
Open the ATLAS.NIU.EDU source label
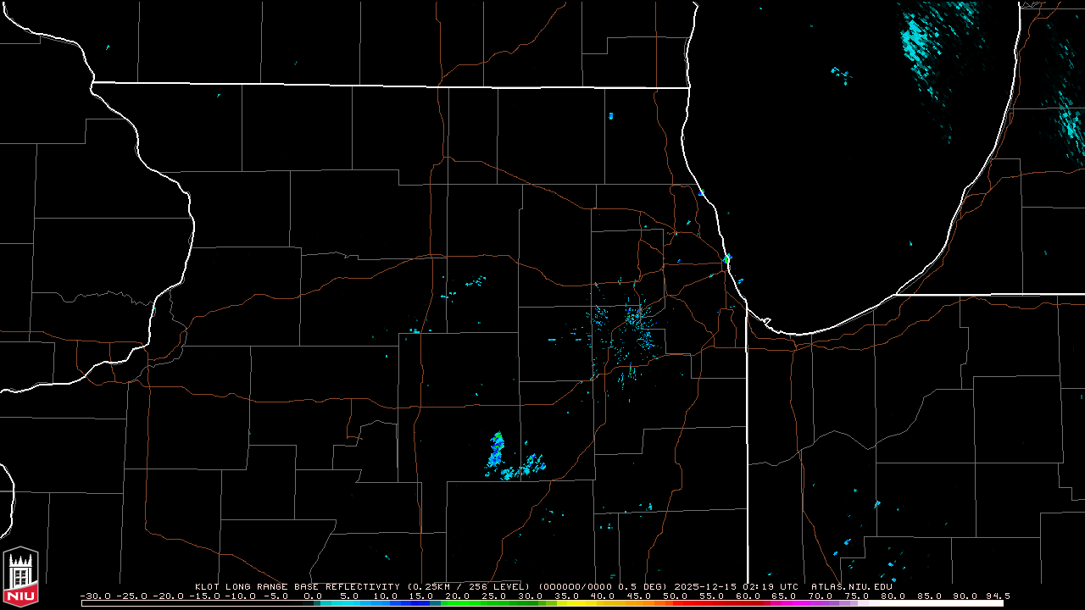click(852, 586)
